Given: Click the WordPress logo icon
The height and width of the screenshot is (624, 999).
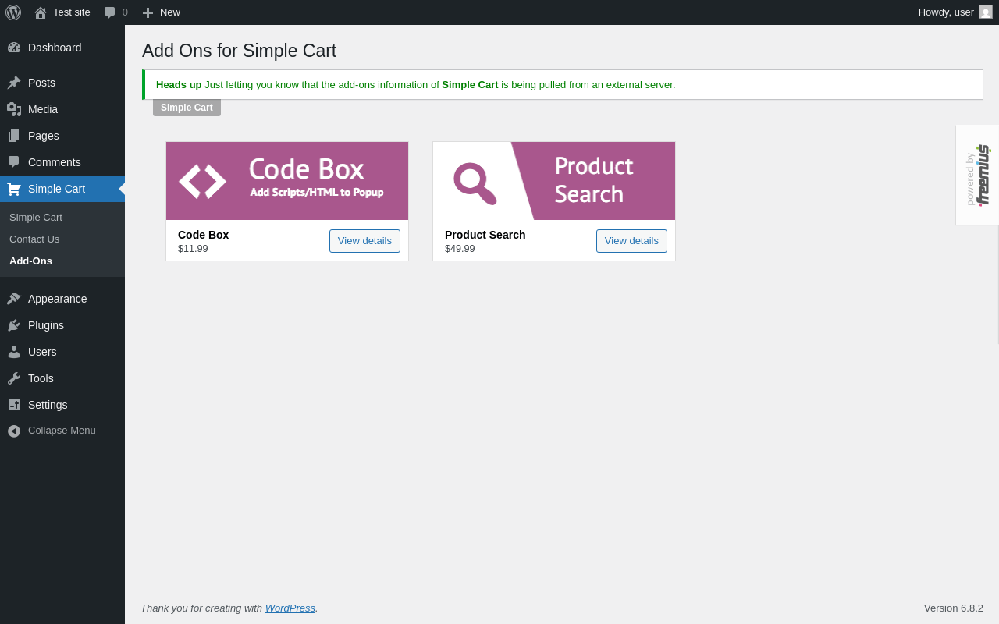Looking at the screenshot, I should point(13,12).
